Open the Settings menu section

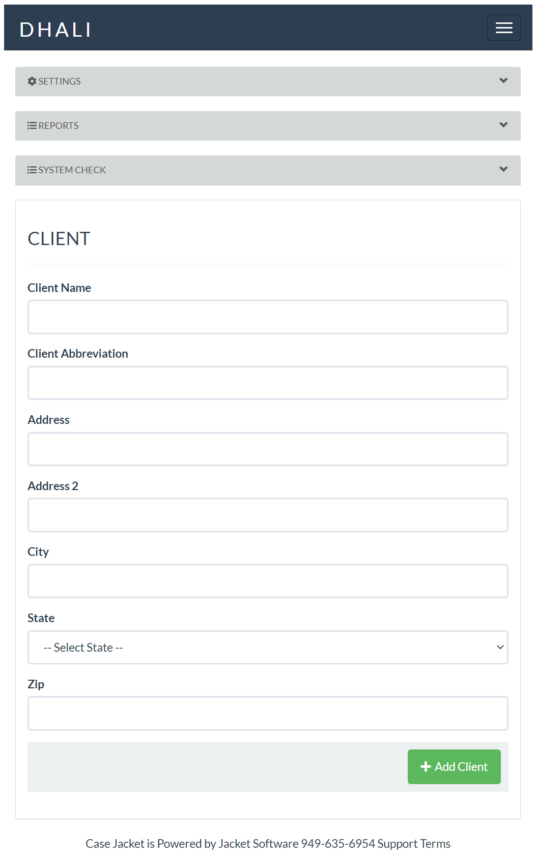point(60,82)
